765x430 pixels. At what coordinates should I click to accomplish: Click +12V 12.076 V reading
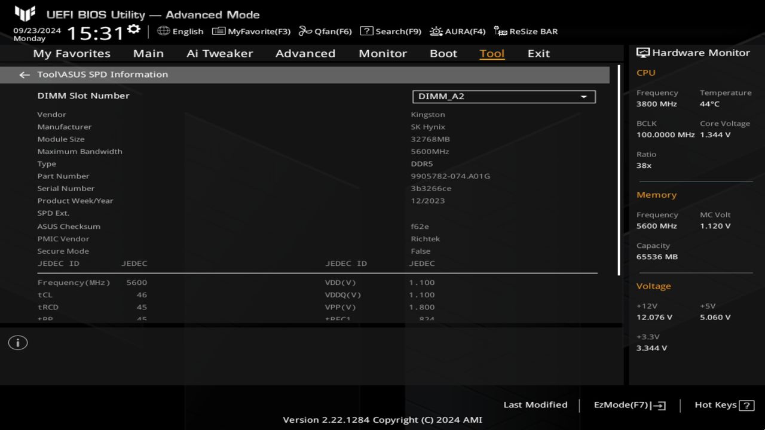654,317
